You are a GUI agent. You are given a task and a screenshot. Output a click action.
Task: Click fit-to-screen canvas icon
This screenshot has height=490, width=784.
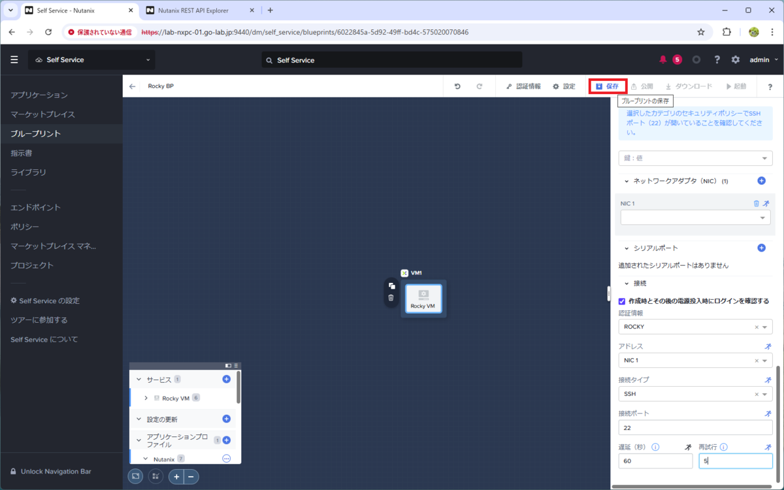[x=135, y=477]
